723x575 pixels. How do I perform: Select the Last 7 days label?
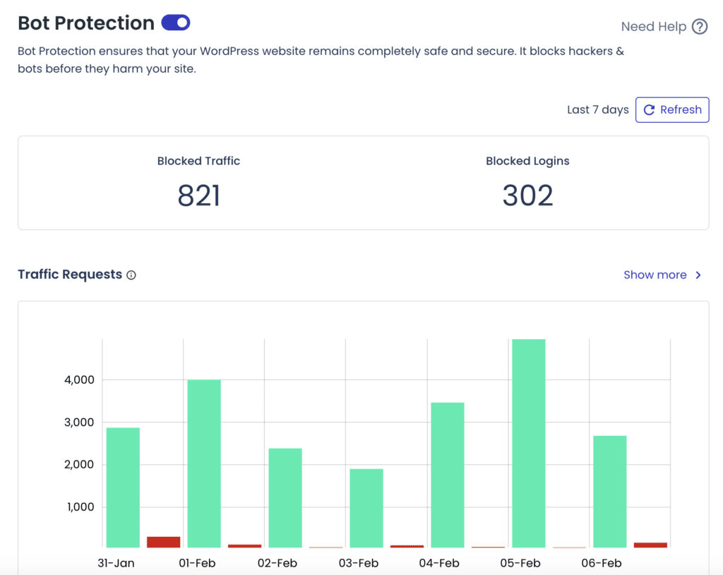(597, 109)
